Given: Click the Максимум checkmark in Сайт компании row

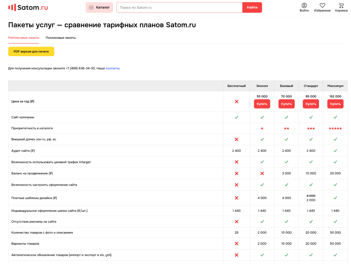Looking at the screenshot, I should (335, 117).
